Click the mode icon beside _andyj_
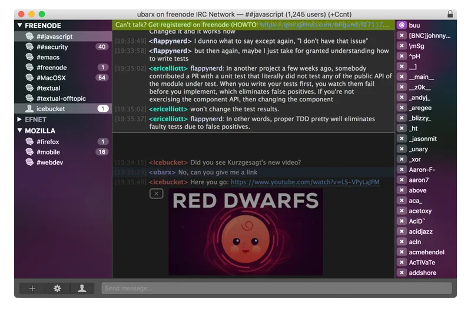471x315 pixels. point(402,97)
